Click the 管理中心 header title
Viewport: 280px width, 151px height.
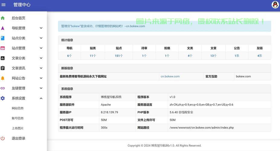pos(22,5)
